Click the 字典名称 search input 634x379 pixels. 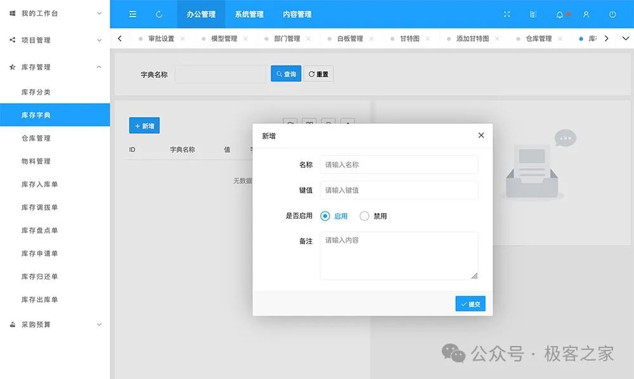click(x=220, y=74)
